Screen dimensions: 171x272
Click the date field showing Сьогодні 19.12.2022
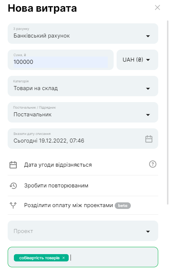pos(83,139)
